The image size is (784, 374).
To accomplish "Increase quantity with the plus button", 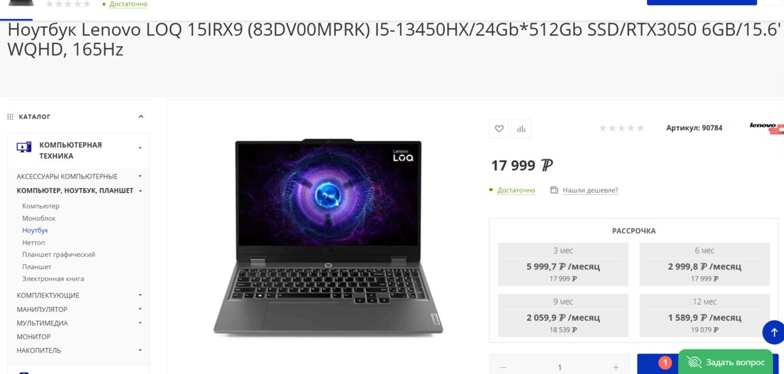I will tap(616, 367).
